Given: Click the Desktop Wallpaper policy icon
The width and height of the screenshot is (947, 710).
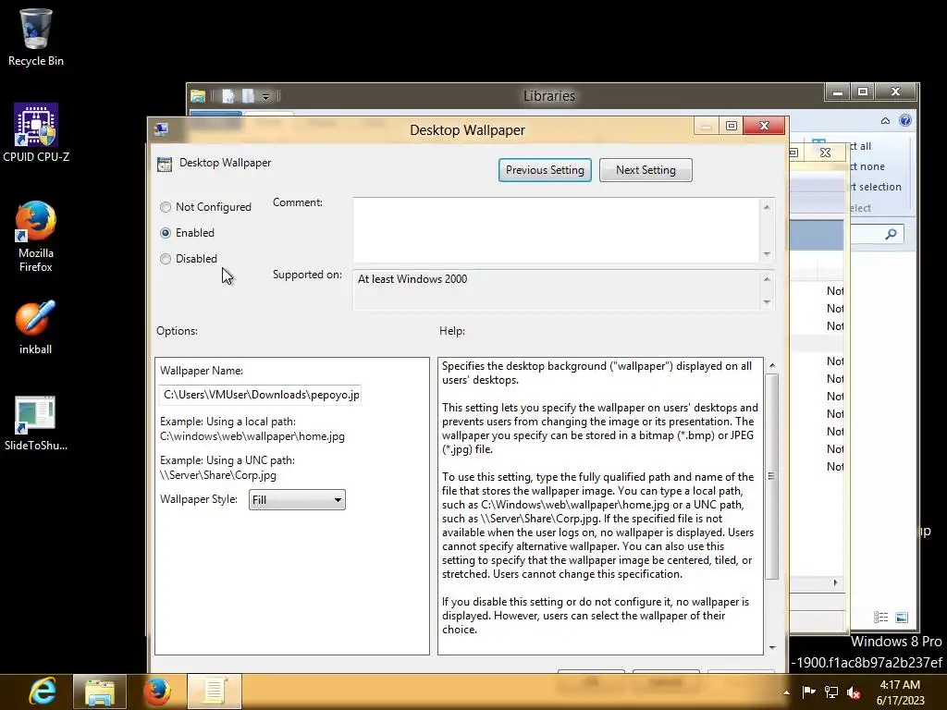Looking at the screenshot, I should pyautogui.click(x=165, y=165).
